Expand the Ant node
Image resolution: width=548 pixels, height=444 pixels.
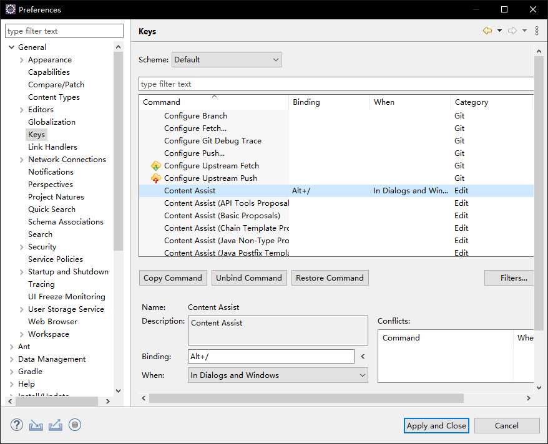click(11, 347)
